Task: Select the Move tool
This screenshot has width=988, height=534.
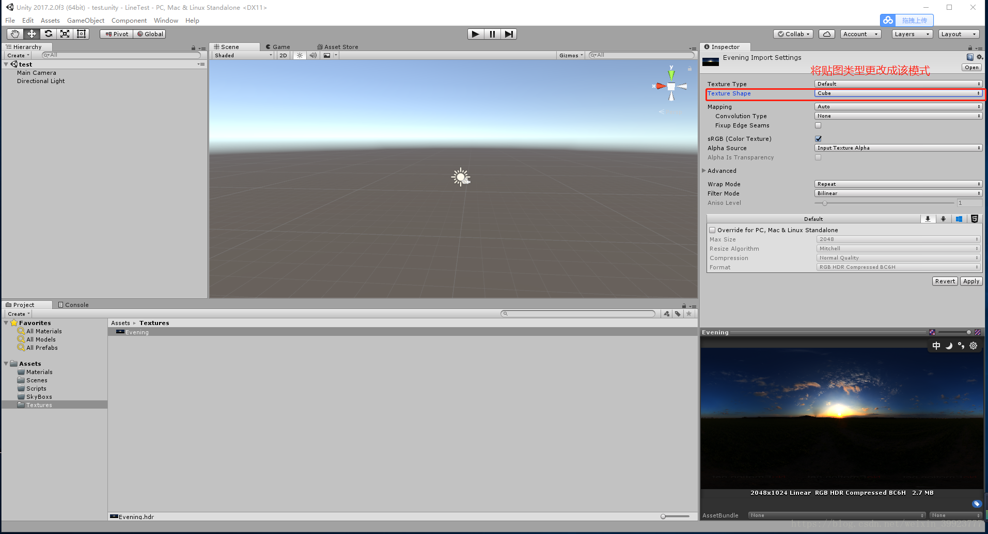Action: click(32, 34)
